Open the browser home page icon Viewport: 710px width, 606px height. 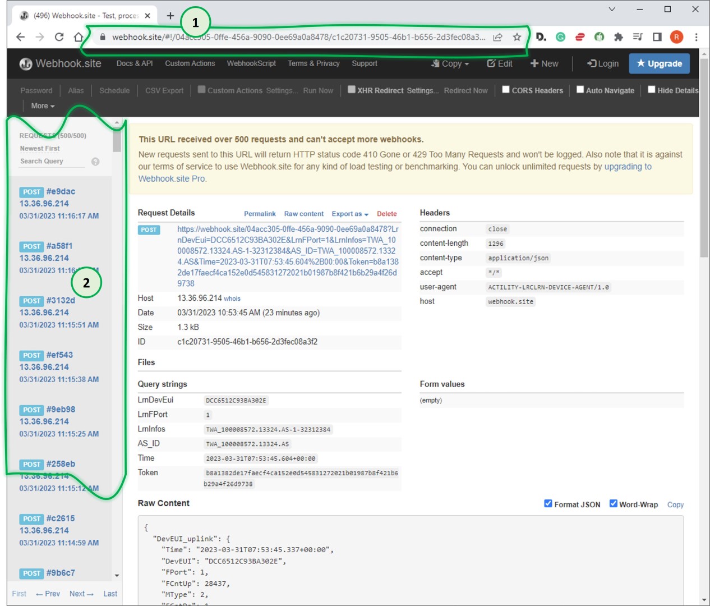pos(79,37)
